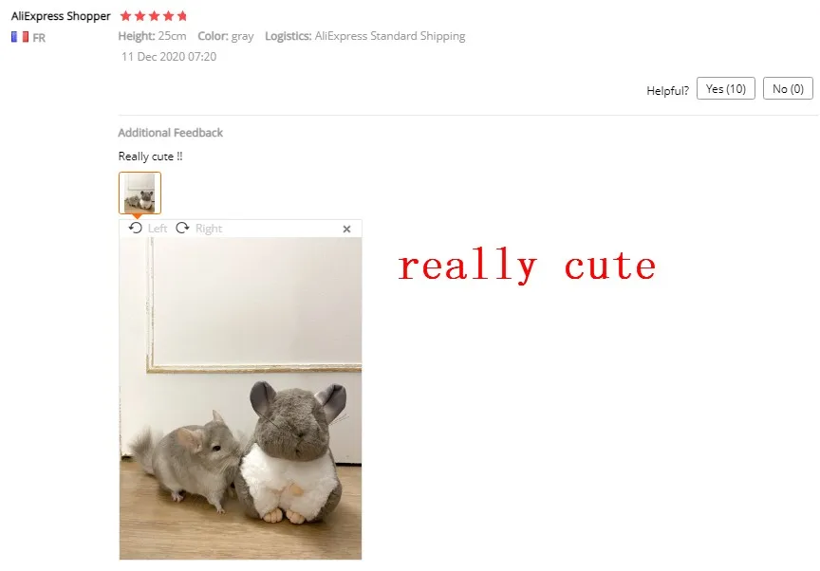This screenshot has height=571, width=820.
Task: Click the 11 Dec 2020 review date
Action: point(169,56)
